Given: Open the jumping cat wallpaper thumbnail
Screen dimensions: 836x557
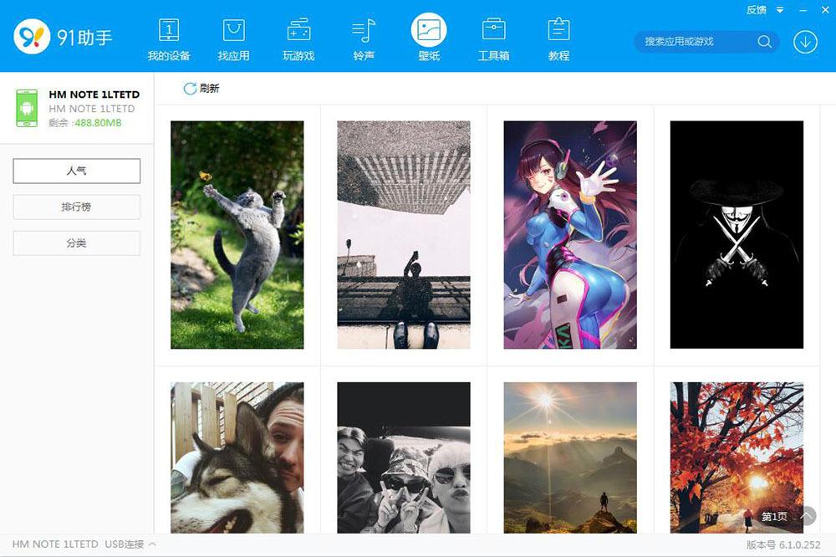Looking at the screenshot, I should click(237, 235).
